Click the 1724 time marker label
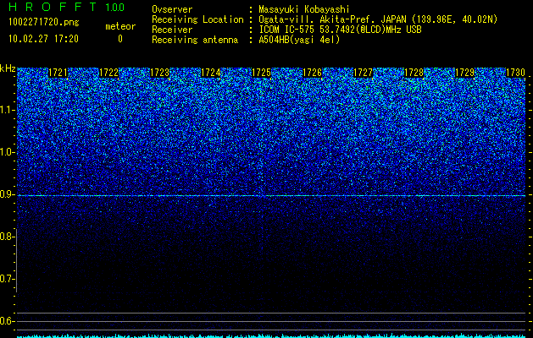533x338 pixels. (211, 73)
